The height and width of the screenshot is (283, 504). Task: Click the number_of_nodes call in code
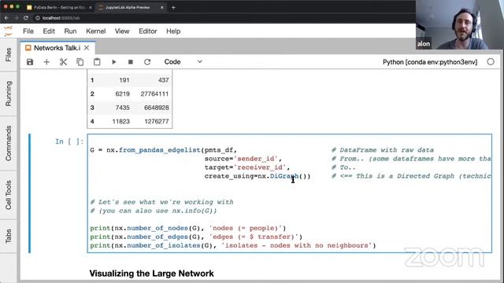point(157,228)
